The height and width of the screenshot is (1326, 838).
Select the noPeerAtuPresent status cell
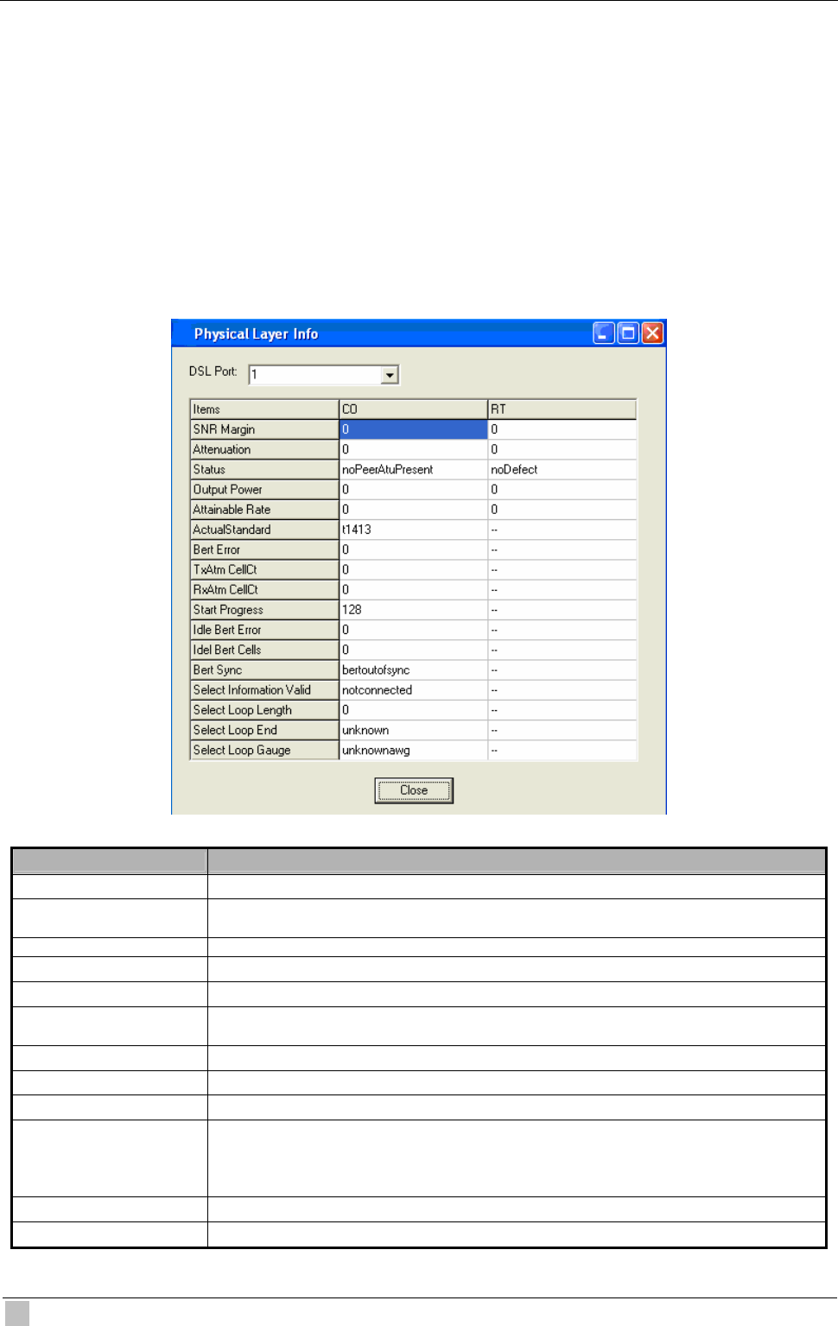coord(413,469)
